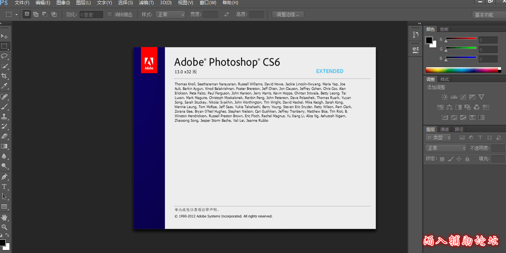Click the Brightness/Contrast adjustment sun icon
Image resolution: width=506 pixels, height=253 pixels.
(444, 97)
